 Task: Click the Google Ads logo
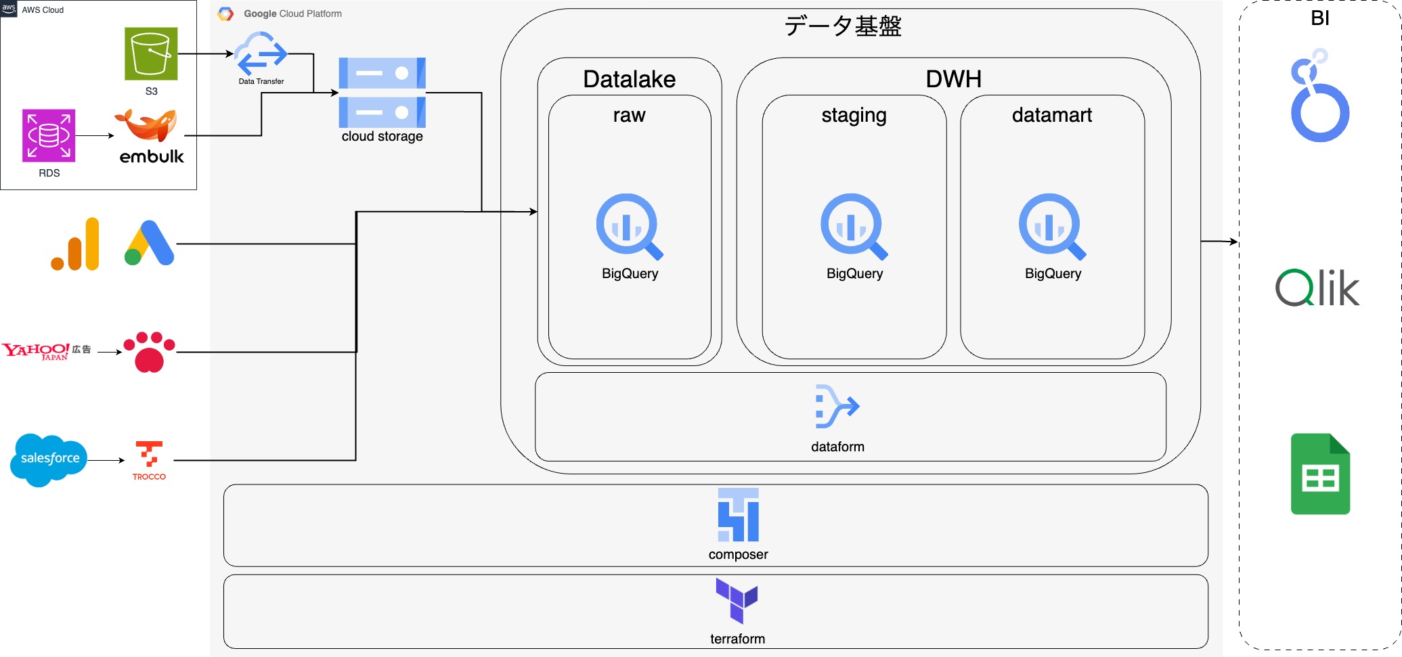click(149, 244)
